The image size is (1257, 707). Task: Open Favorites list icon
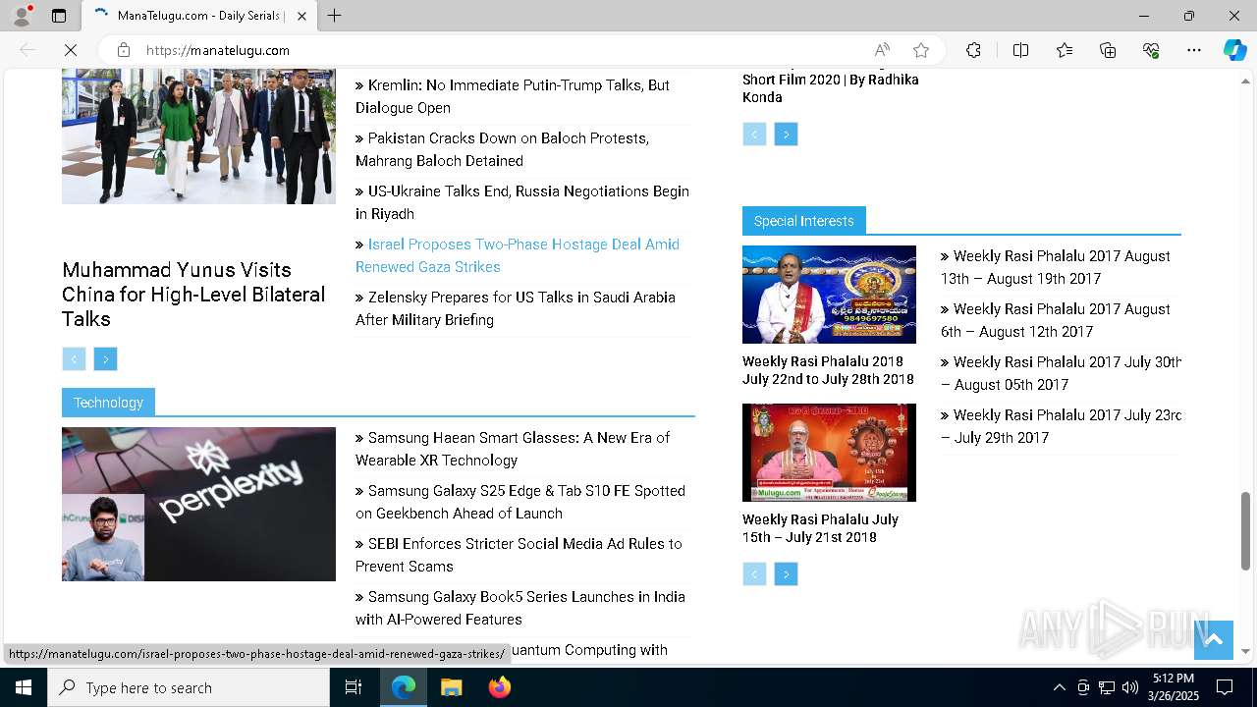(x=1065, y=50)
